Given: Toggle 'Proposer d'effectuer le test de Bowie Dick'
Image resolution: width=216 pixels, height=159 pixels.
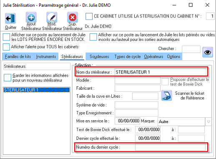Looking at the screenshot, I should tap(165, 81).
